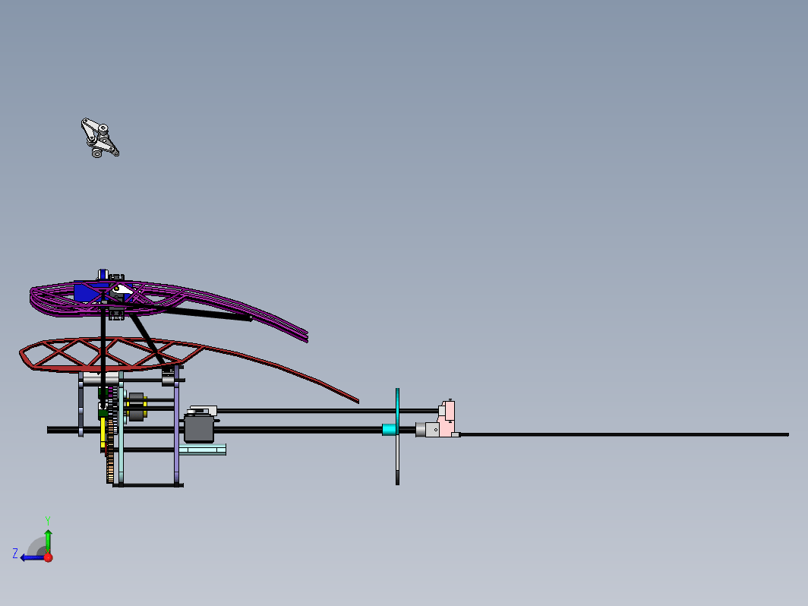
Task: Select the vertical black main rotor shaft
Action: (103, 349)
